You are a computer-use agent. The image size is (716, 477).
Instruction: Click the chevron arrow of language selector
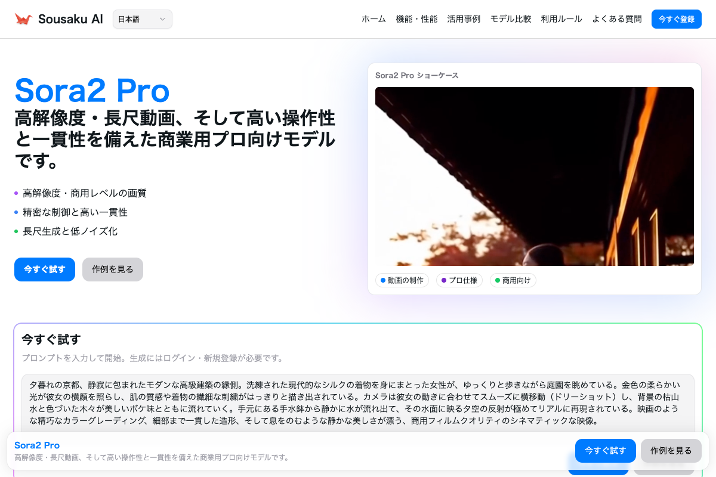(162, 19)
